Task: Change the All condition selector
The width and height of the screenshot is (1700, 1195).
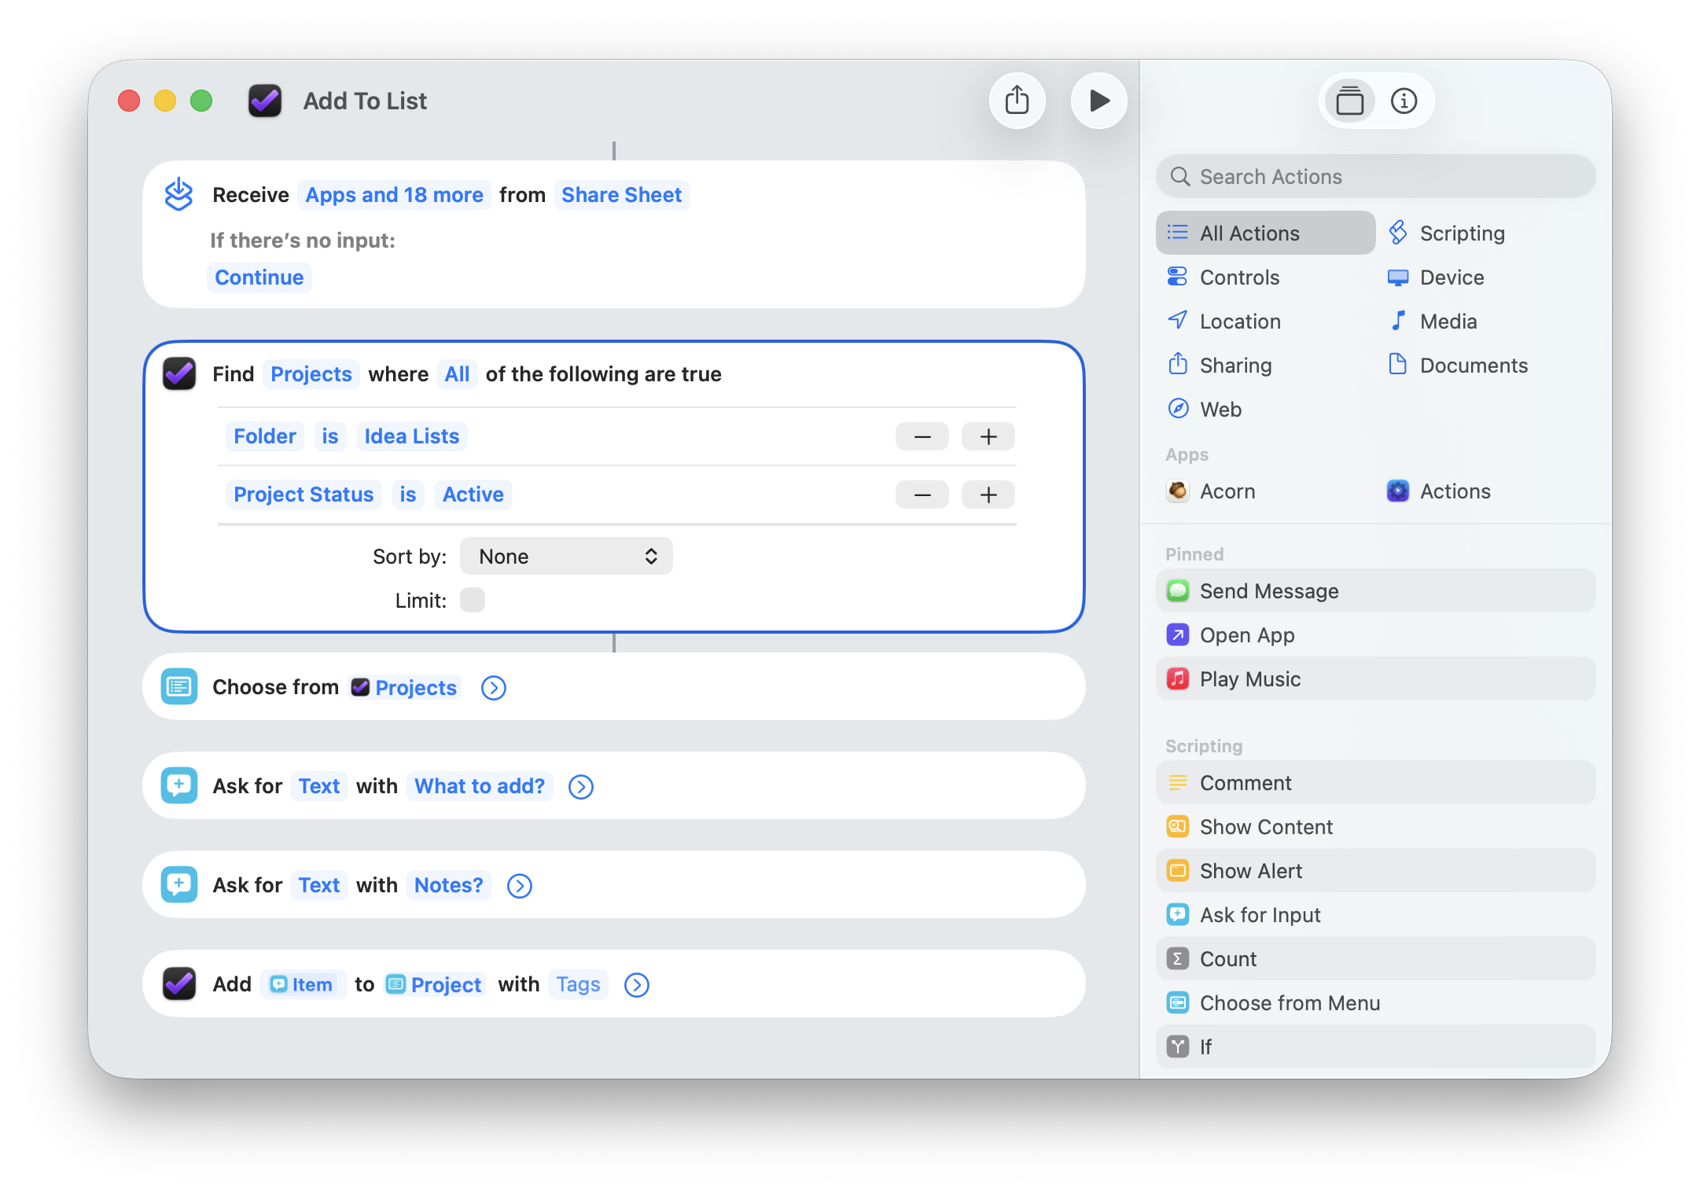Action: click(x=456, y=374)
